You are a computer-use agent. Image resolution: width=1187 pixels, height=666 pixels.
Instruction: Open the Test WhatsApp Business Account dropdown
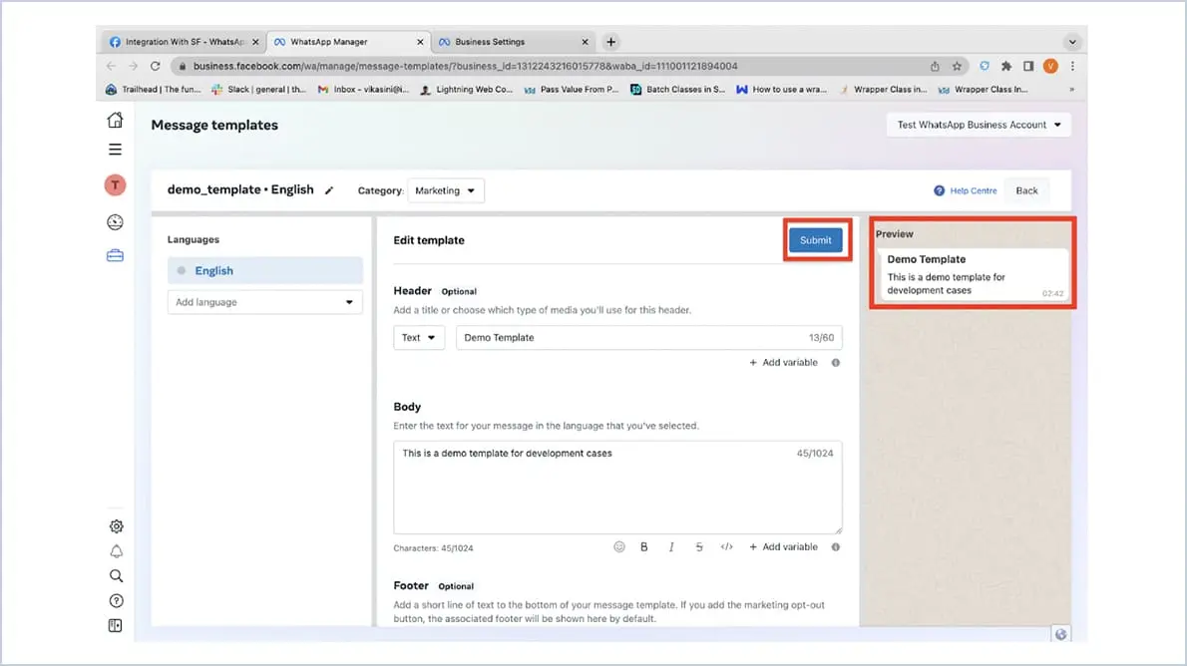coord(979,125)
